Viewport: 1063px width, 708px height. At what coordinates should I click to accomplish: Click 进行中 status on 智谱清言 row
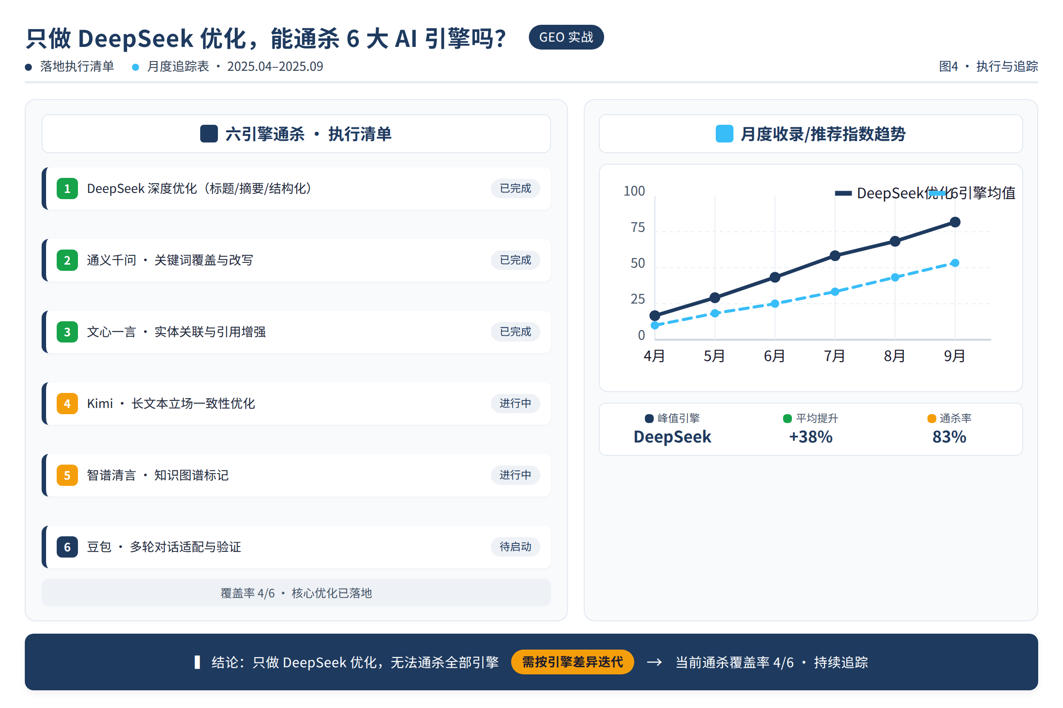[515, 475]
